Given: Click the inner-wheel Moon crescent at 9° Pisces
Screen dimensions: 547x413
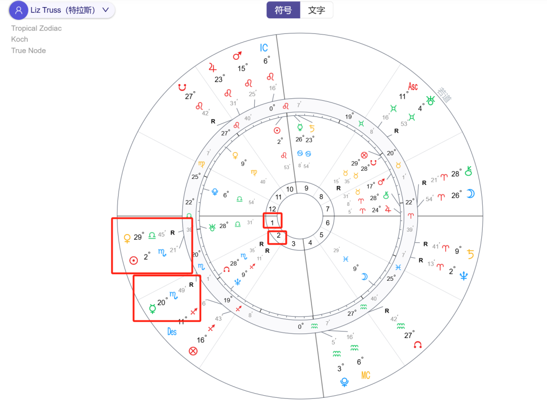Looking at the screenshot, I should pyautogui.click(x=364, y=277).
